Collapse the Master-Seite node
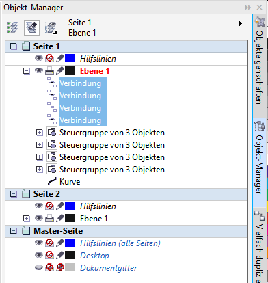Screen dimensions: 268x283 point(14,231)
